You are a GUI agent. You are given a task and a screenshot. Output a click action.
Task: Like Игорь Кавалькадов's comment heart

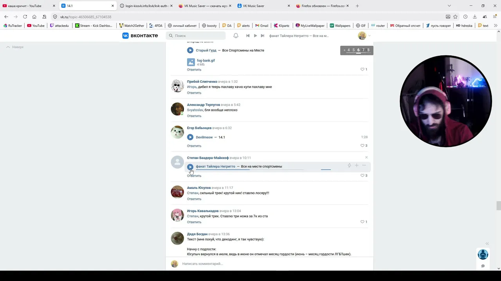362,222
